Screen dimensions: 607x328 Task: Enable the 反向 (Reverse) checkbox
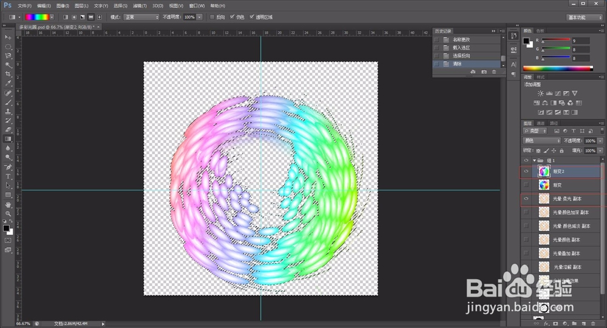(212, 17)
